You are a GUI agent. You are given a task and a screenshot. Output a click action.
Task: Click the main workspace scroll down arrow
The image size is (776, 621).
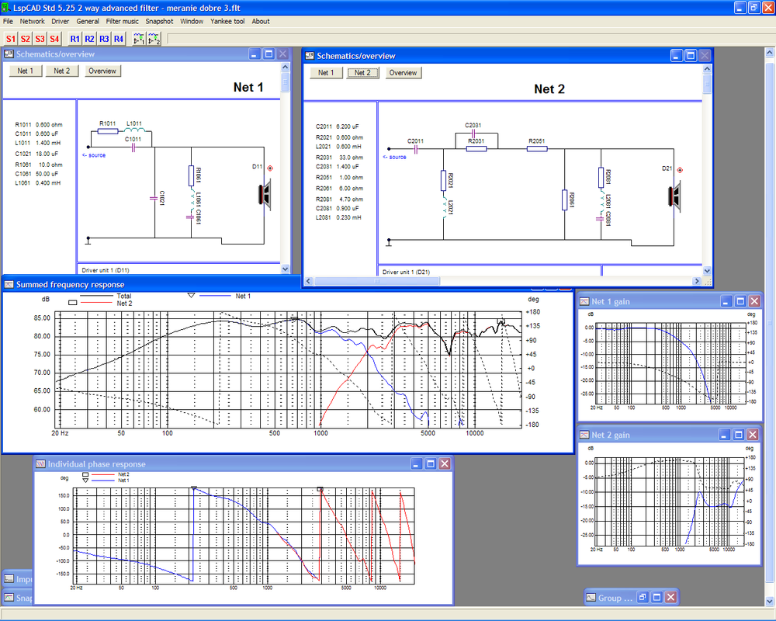coord(770,601)
